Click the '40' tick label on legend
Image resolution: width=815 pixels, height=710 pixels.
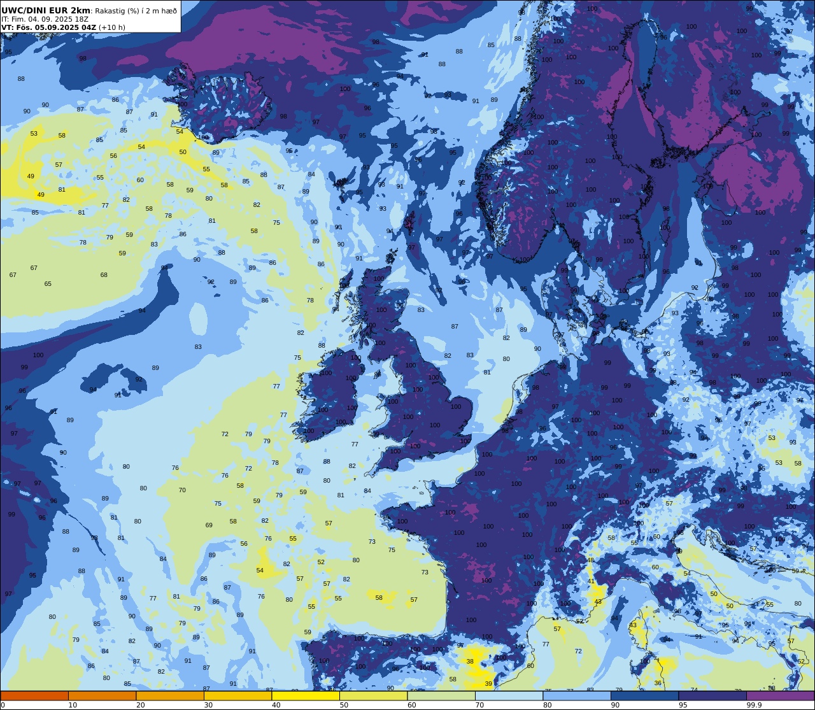pos(276,705)
